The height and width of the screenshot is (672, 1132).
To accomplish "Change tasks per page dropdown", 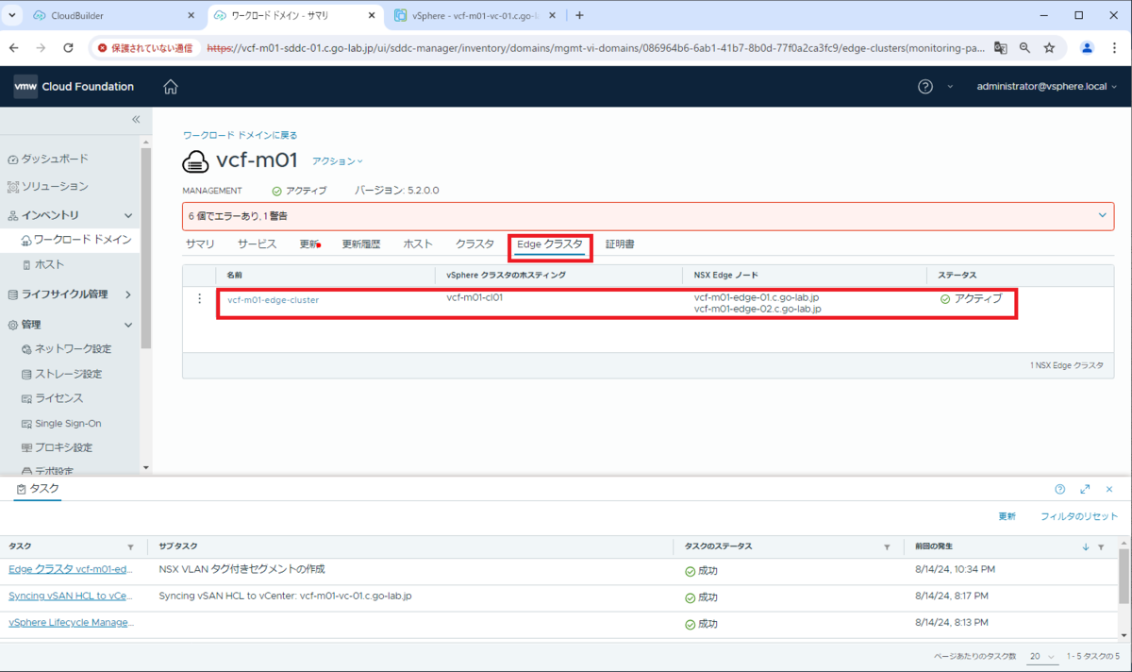I will (x=1040, y=656).
